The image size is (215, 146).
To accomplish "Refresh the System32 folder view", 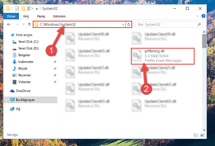I will [129, 24].
